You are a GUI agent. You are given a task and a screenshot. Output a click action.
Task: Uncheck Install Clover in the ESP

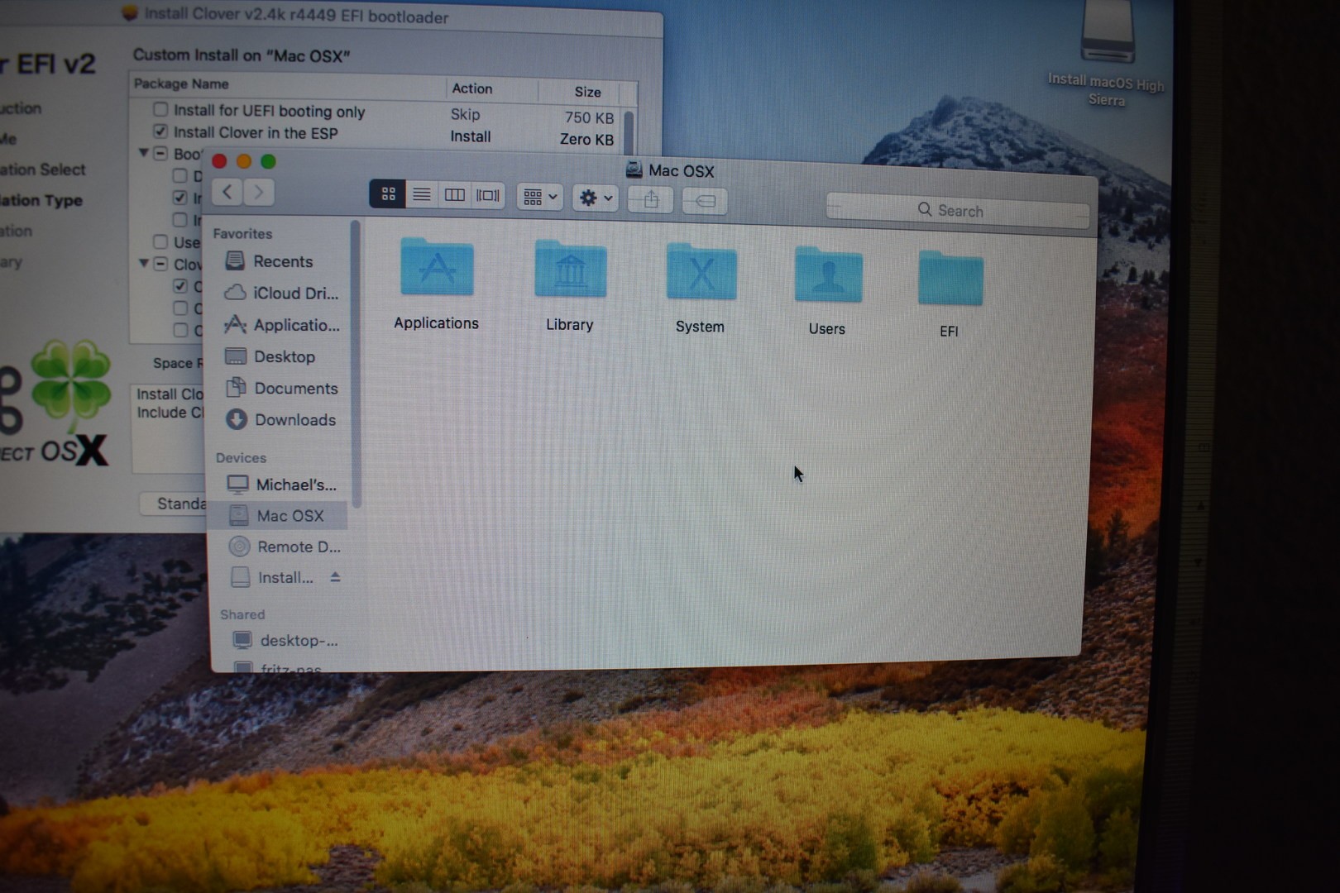pos(160,131)
